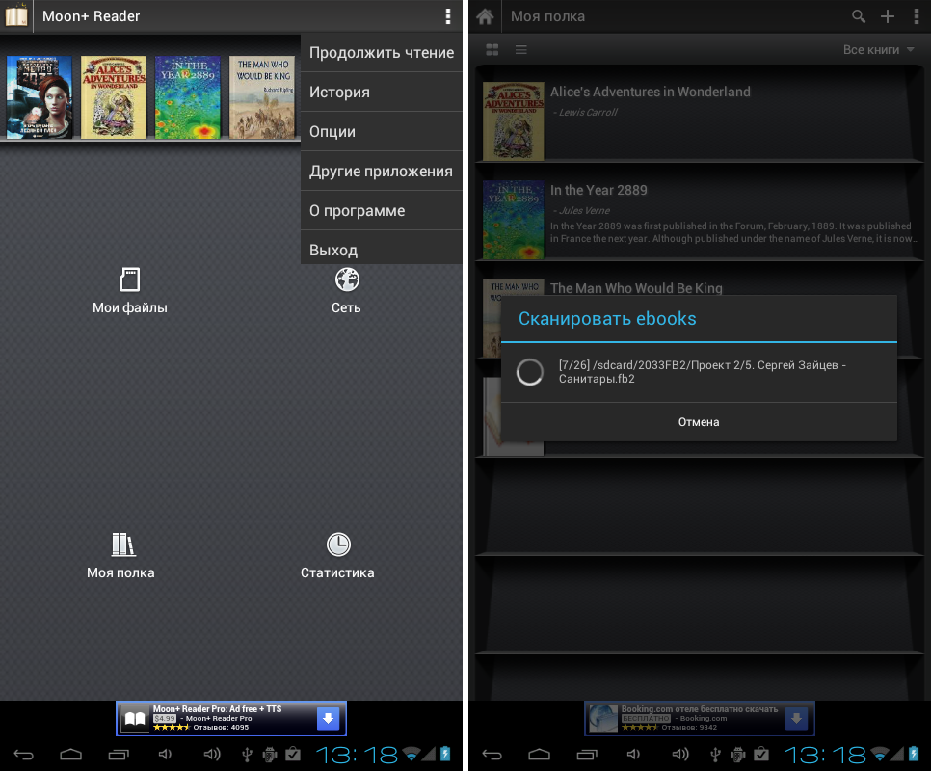
Task: Tap the search magnifier on shelf toolbar
Action: coord(859,16)
